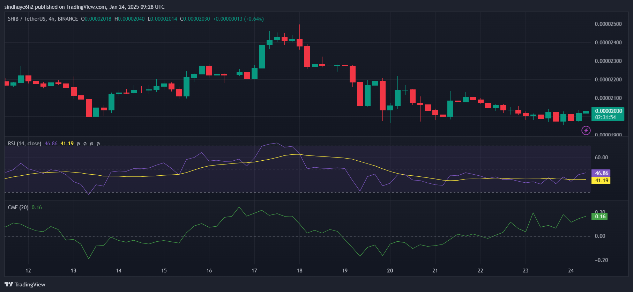This screenshot has height=292, width=633.
Task: Click date 13 on the time axis
Action: [x=74, y=271]
